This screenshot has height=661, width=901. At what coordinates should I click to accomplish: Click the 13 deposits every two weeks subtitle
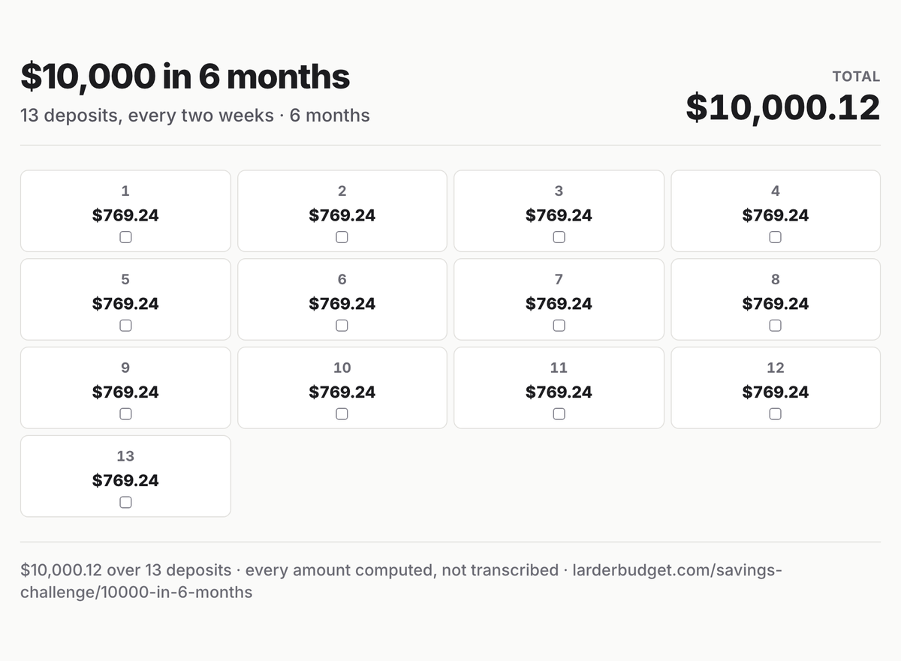pos(195,116)
